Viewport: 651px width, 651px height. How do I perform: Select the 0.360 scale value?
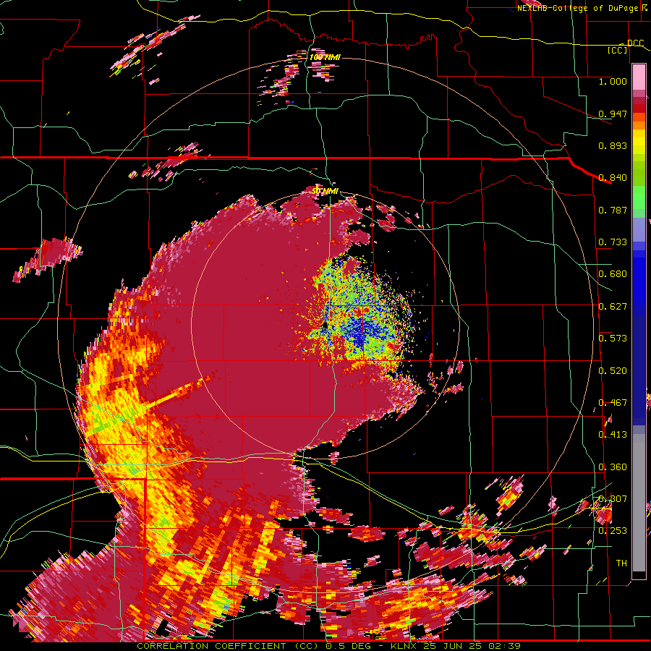[613, 467]
